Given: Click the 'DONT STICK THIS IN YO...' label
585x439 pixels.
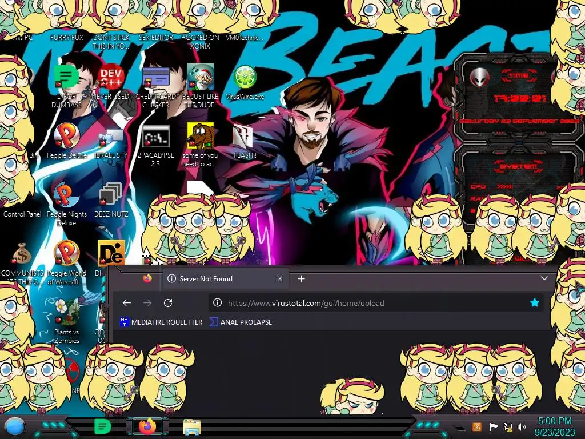Looking at the screenshot, I should click(x=111, y=42).
